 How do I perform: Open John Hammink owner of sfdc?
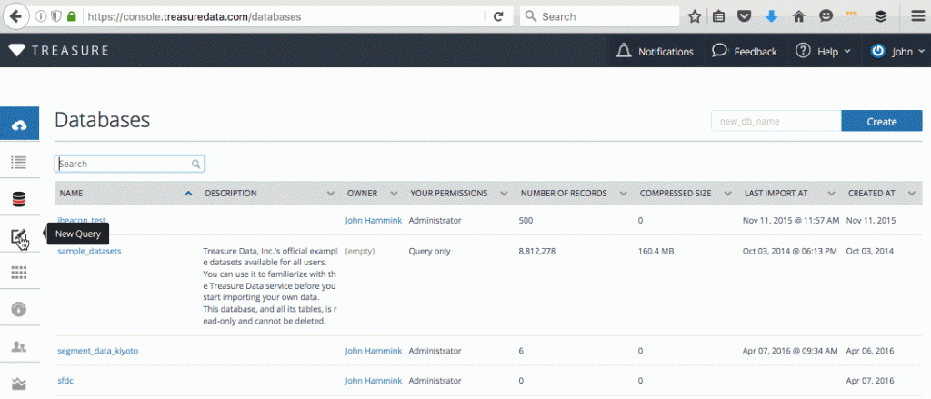(374, 381)
